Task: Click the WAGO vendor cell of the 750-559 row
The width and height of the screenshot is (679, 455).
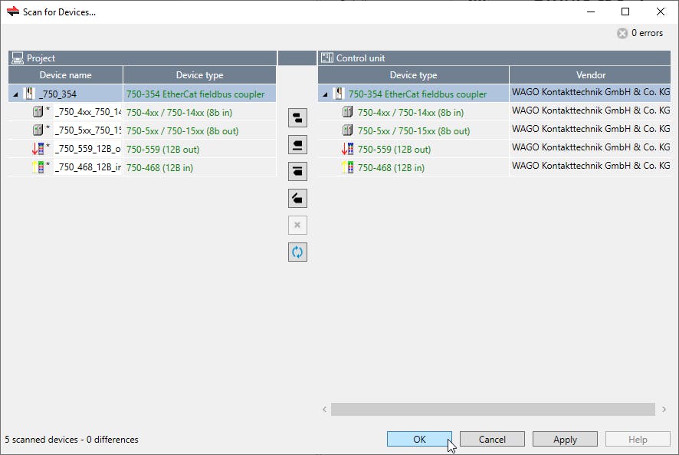Action: pos(590,147)
